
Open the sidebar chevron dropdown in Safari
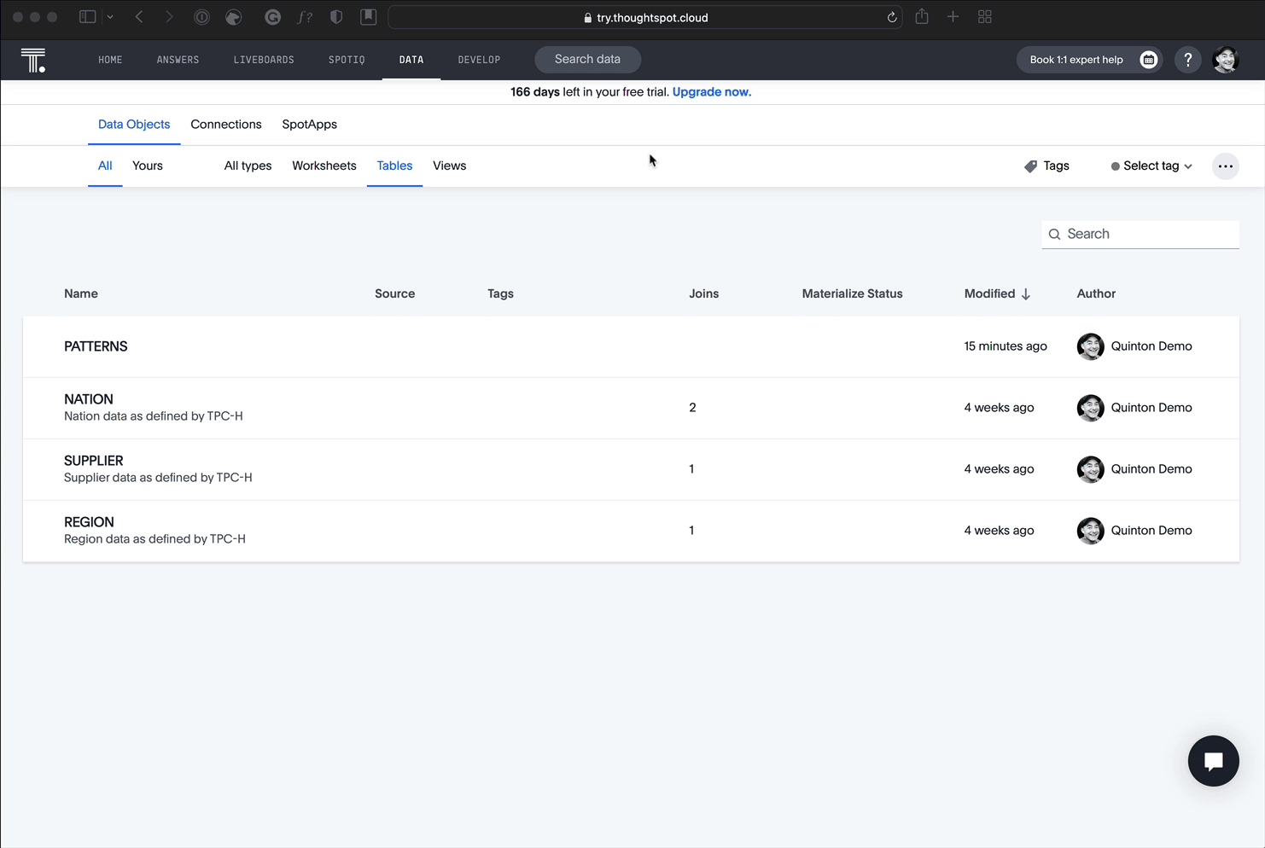click(x=110, y=17)
